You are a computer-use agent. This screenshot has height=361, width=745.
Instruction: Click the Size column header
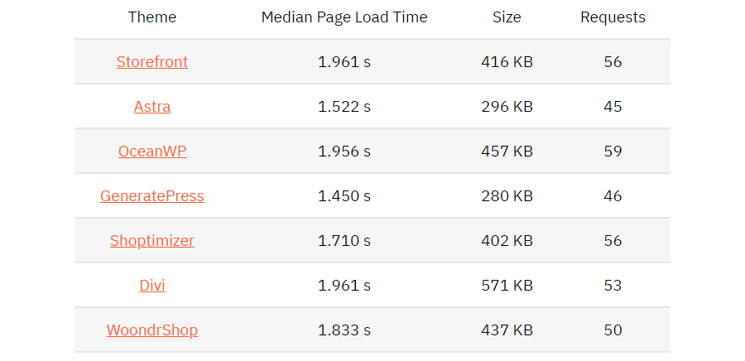(x=507, y=17)
